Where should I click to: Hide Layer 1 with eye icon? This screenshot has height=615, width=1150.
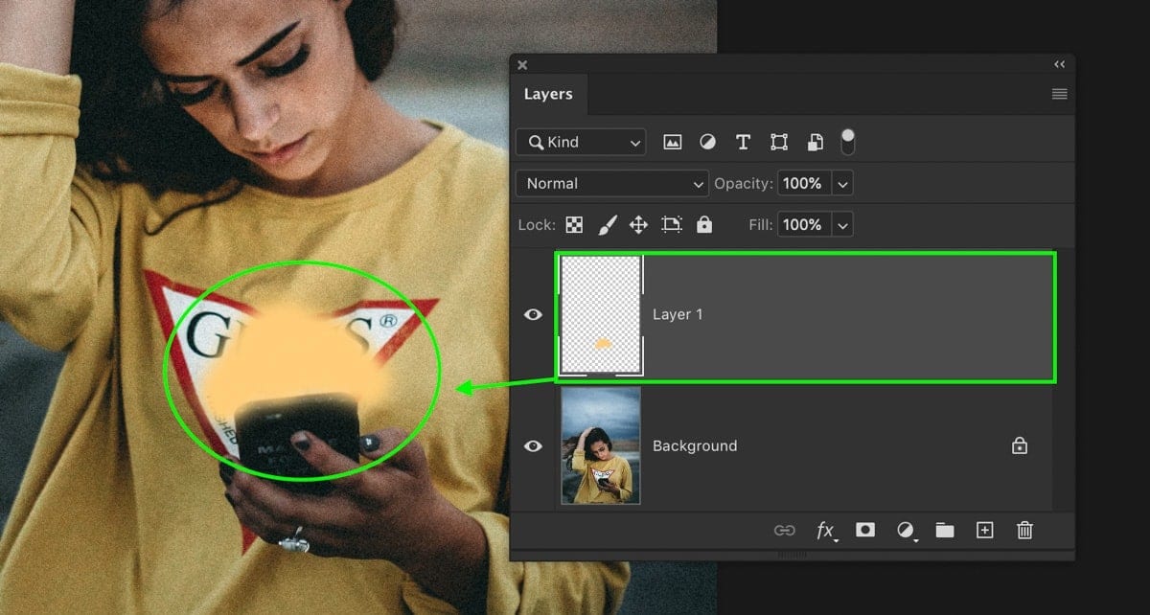coord(534,314)
